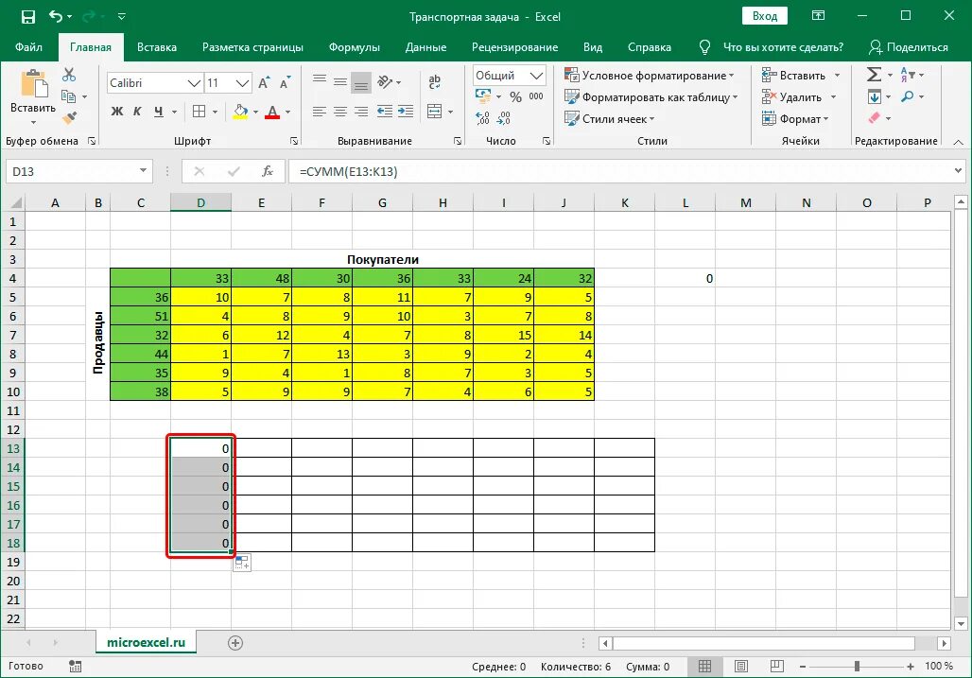Save the workbook with the floppy icon
Image resolution: width=972 pixels, height=678 pixels.
tap(28, 17)
